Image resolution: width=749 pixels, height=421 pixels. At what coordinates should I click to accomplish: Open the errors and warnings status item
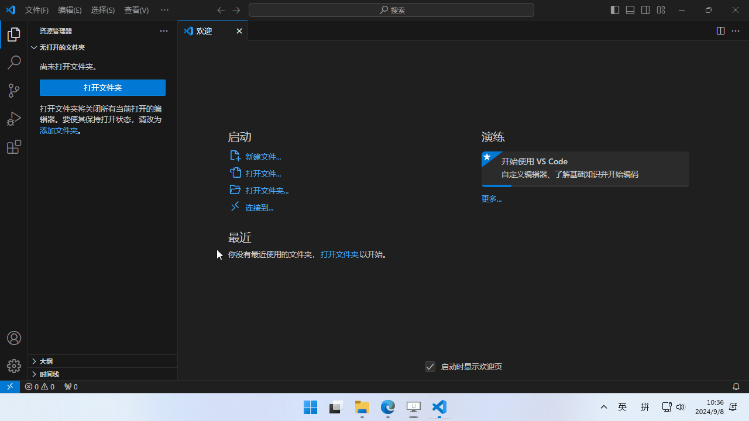pos(40,387)
